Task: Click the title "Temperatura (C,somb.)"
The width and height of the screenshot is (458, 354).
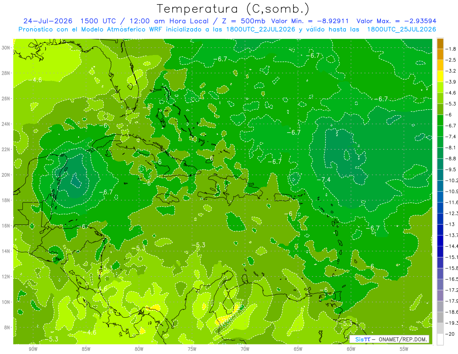Action: 233,8
